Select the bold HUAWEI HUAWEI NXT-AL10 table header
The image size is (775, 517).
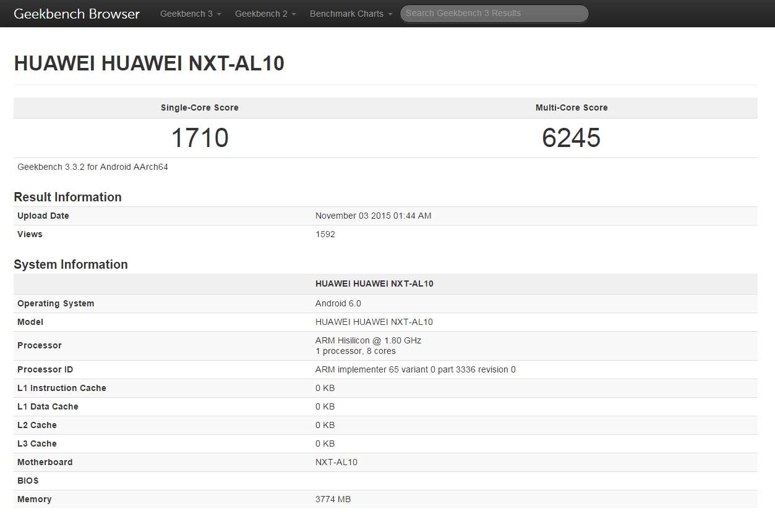point(374,284)
